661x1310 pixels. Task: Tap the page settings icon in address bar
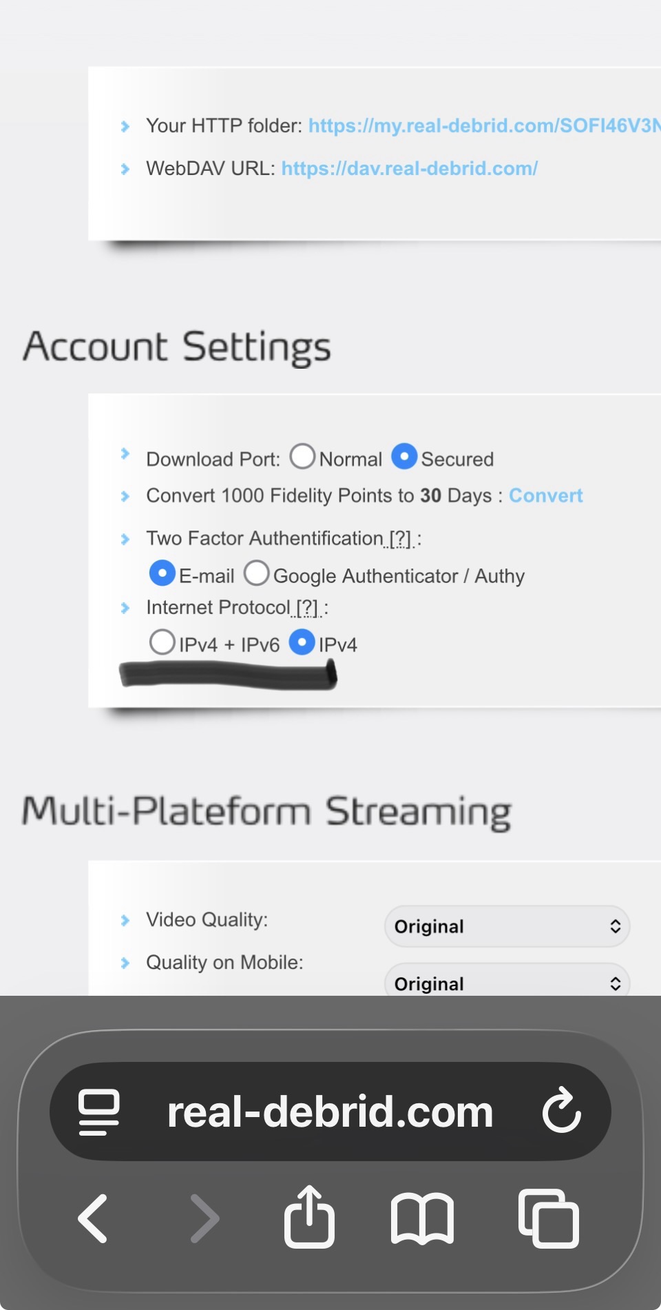(x=99, y=1112)
